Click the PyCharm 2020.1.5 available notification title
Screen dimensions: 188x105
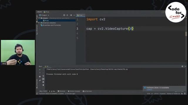pos(158,88)
